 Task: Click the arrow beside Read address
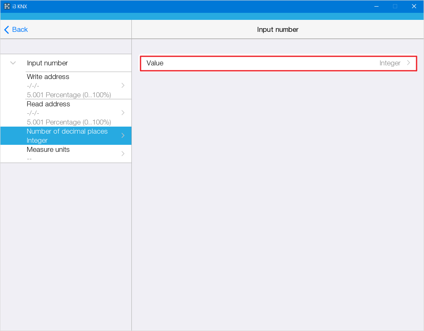123,113
